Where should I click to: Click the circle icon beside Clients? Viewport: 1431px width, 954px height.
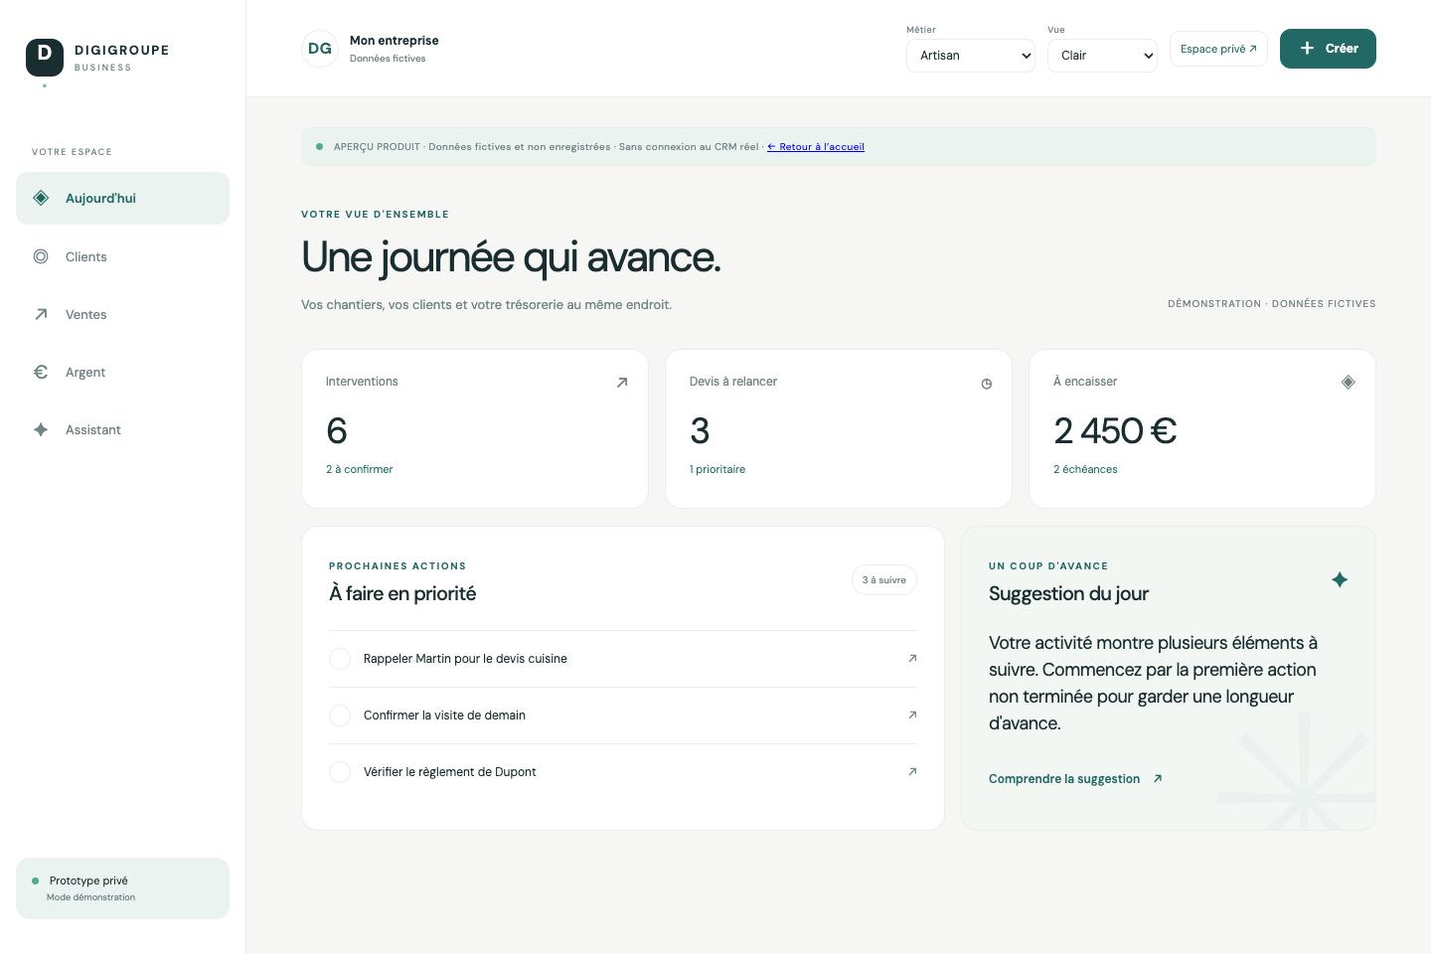point(41,256)
